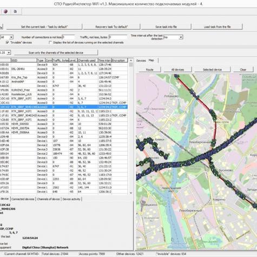257x257 pixels.
Task: Open the device type dropdown showing "All"
Action: 6,37
